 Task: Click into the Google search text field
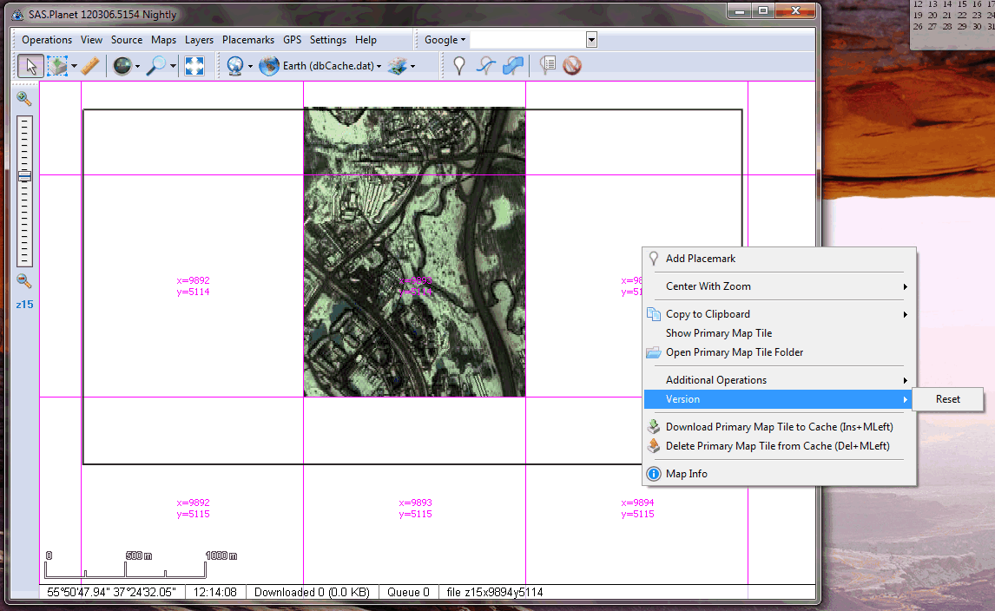(x=528, y=40)
